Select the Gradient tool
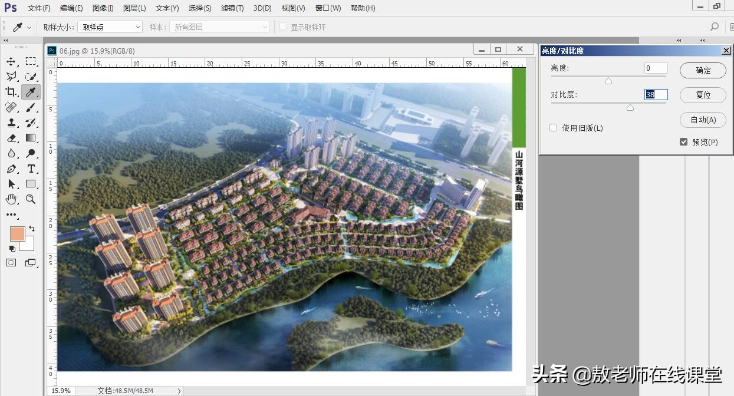Viewport: 734px width, 396px height. point(31,138)
